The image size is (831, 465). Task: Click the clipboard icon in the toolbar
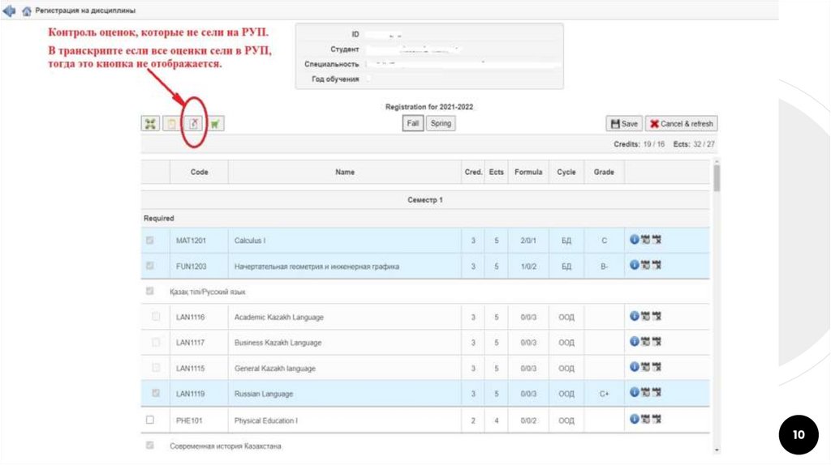pos(171,123)
